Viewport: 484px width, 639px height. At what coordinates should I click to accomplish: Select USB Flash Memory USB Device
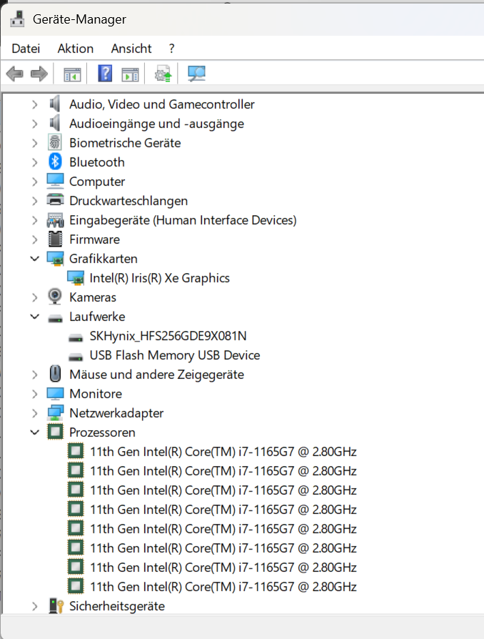175,355
